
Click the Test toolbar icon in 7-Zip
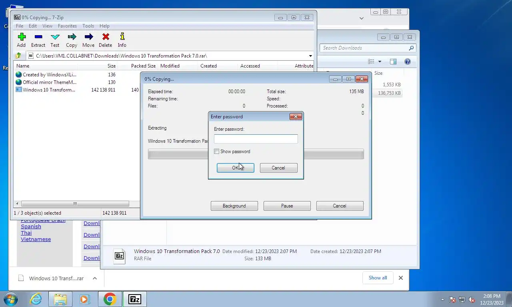55,37
